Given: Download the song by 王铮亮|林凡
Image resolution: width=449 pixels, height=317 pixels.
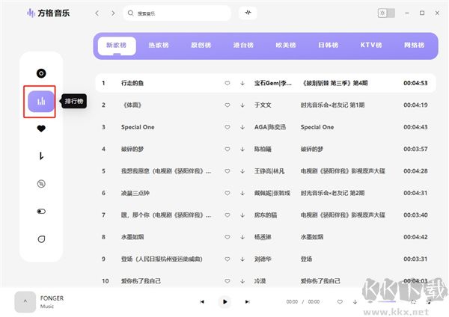Looking at the screenshot, I should tap(242, 171).
